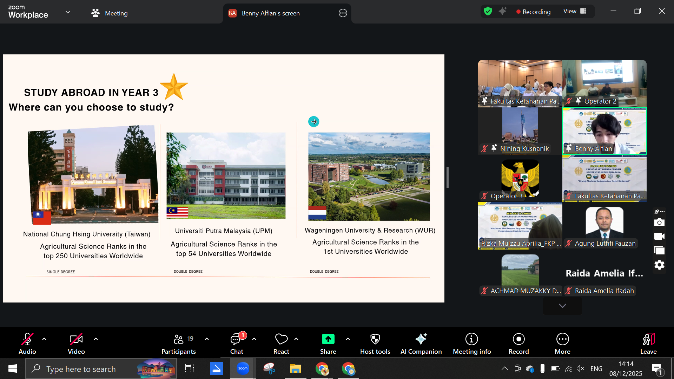The width and height of the screenshot is (674, 379).
Task: Click the divider handle beside shared screen
Action: point(447,177)
